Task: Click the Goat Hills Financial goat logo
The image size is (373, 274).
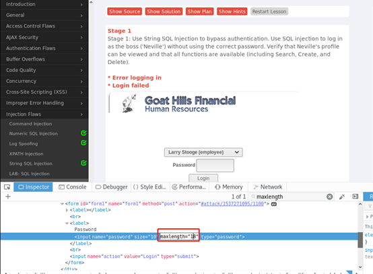Action: [x=129, y=103]
